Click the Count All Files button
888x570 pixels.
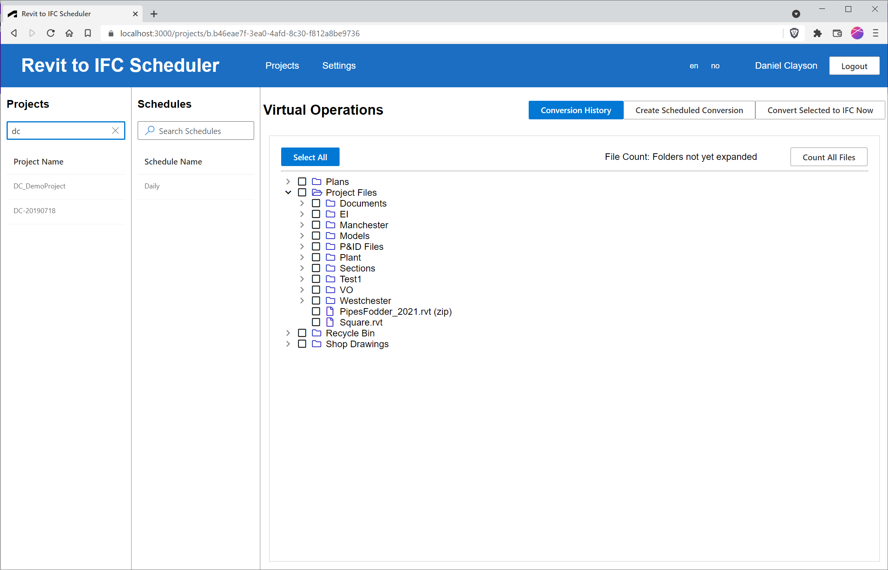pos(828,157)
